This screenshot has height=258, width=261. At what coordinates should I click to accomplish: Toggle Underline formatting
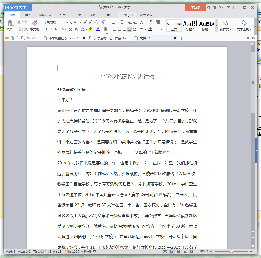coord(56,29)
